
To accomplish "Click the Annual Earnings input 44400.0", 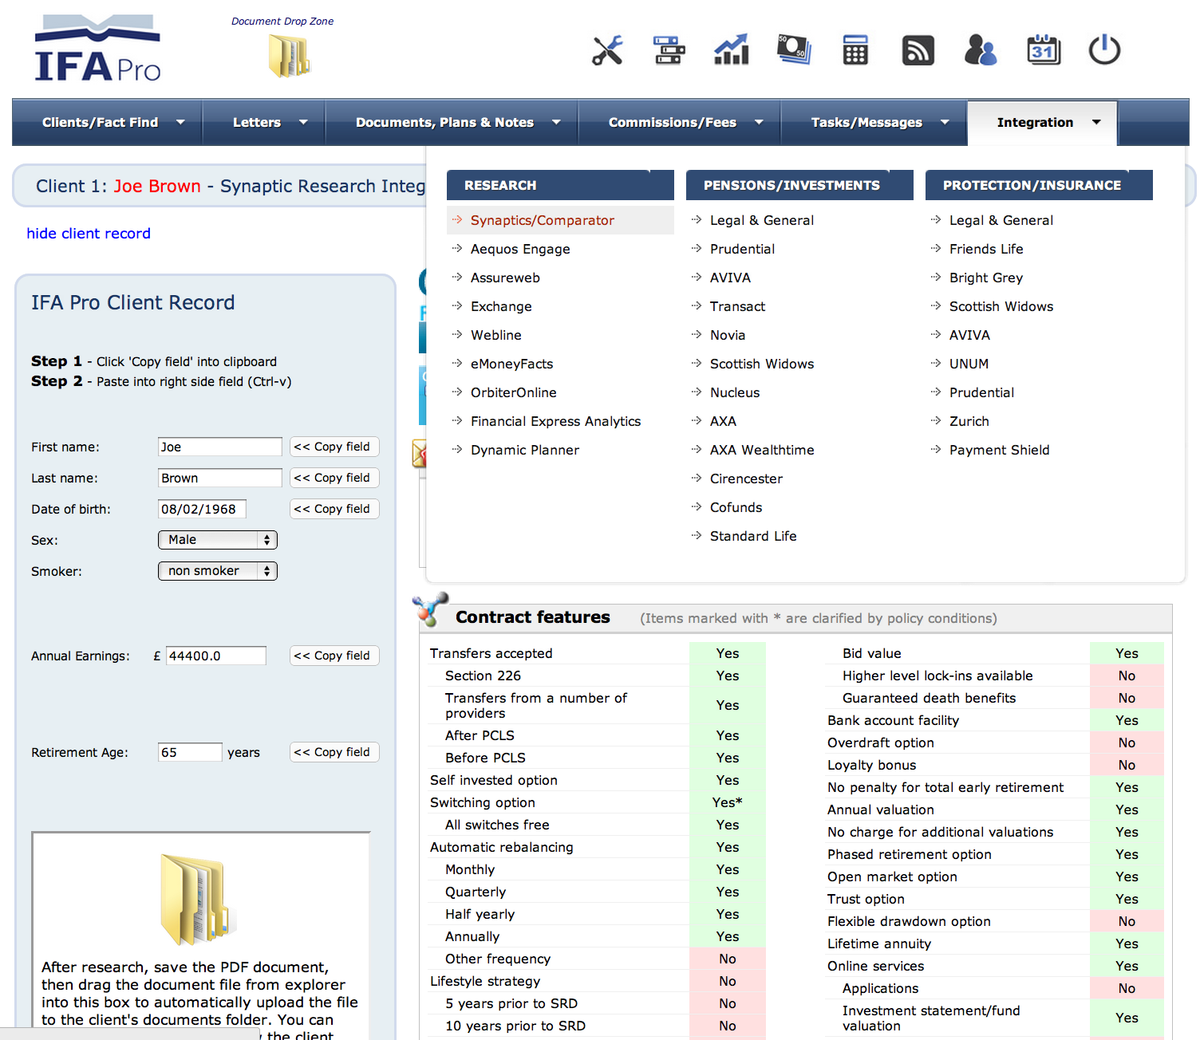I will (x=216, y=656).
